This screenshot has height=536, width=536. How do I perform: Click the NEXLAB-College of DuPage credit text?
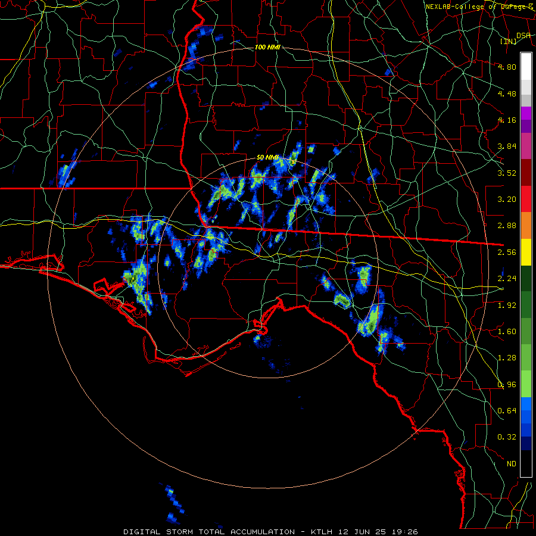(479, 7)
